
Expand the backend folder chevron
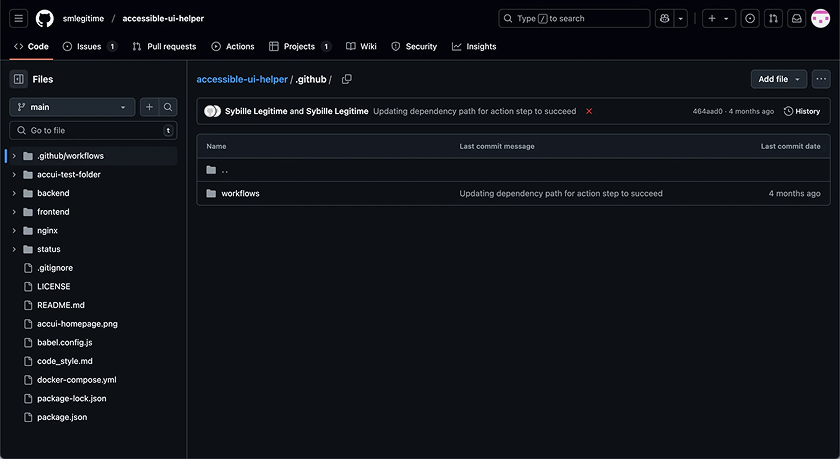[x=14, y=193]
